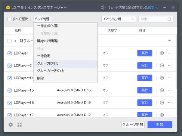Open settings gear icon for LDPlayer-17
This screenshot has width=182, height=136.
tap(162, 115)
